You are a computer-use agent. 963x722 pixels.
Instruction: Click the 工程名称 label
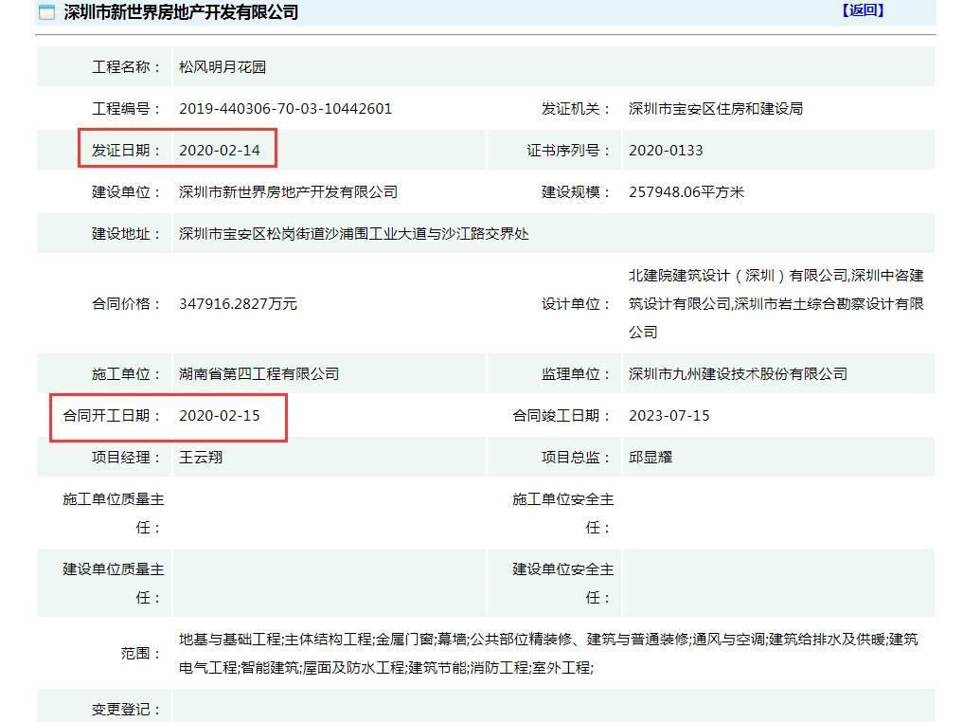pyautogui.click(x=126, y=67)
